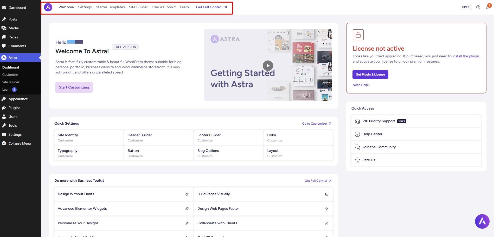This screenshot has width=494, height=237.
Task: Open the Site Builder tab in Astra header
Action: (x=138, y=7)
